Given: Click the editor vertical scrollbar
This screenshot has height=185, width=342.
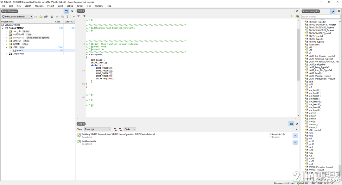Looking at the screenshot, I should coord(298,68).
